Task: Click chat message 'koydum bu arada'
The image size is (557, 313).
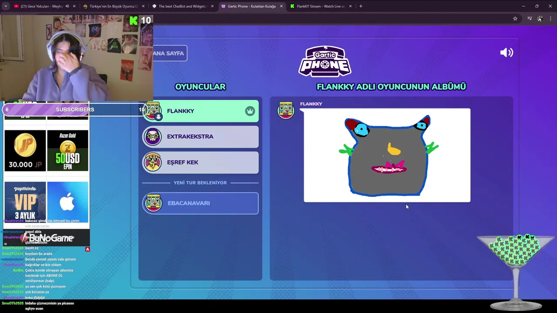Action: click(39, 254)
